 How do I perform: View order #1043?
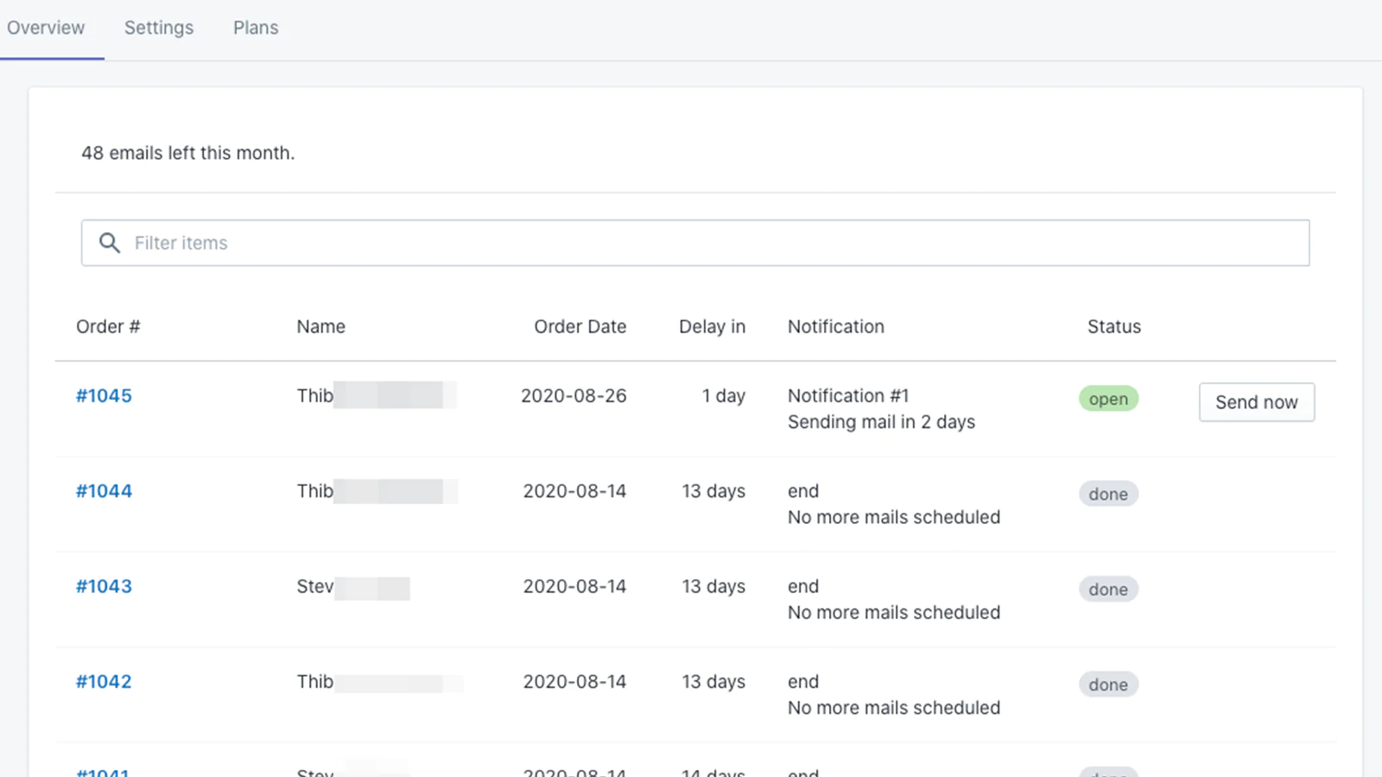click(x=104, y=586)
